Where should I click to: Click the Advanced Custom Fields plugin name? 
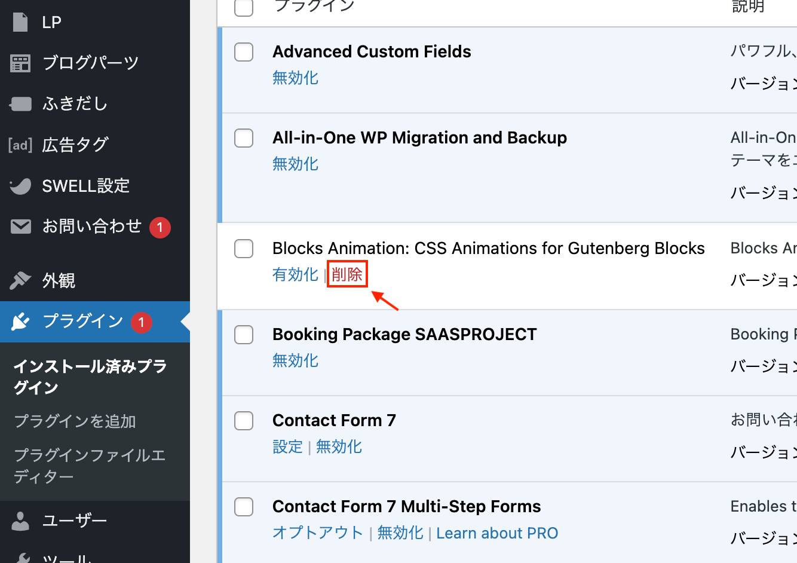click(372, 52)
